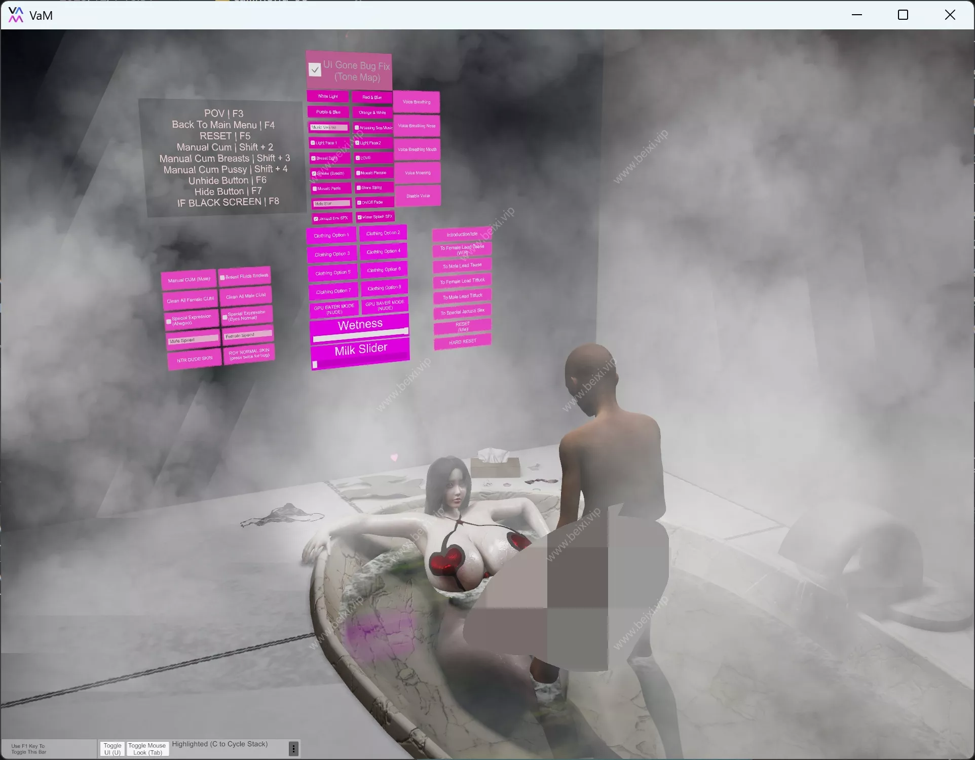Disable the 'Smoke (Breath)' checkbox
975x760 pixels.
click(315, 173)
